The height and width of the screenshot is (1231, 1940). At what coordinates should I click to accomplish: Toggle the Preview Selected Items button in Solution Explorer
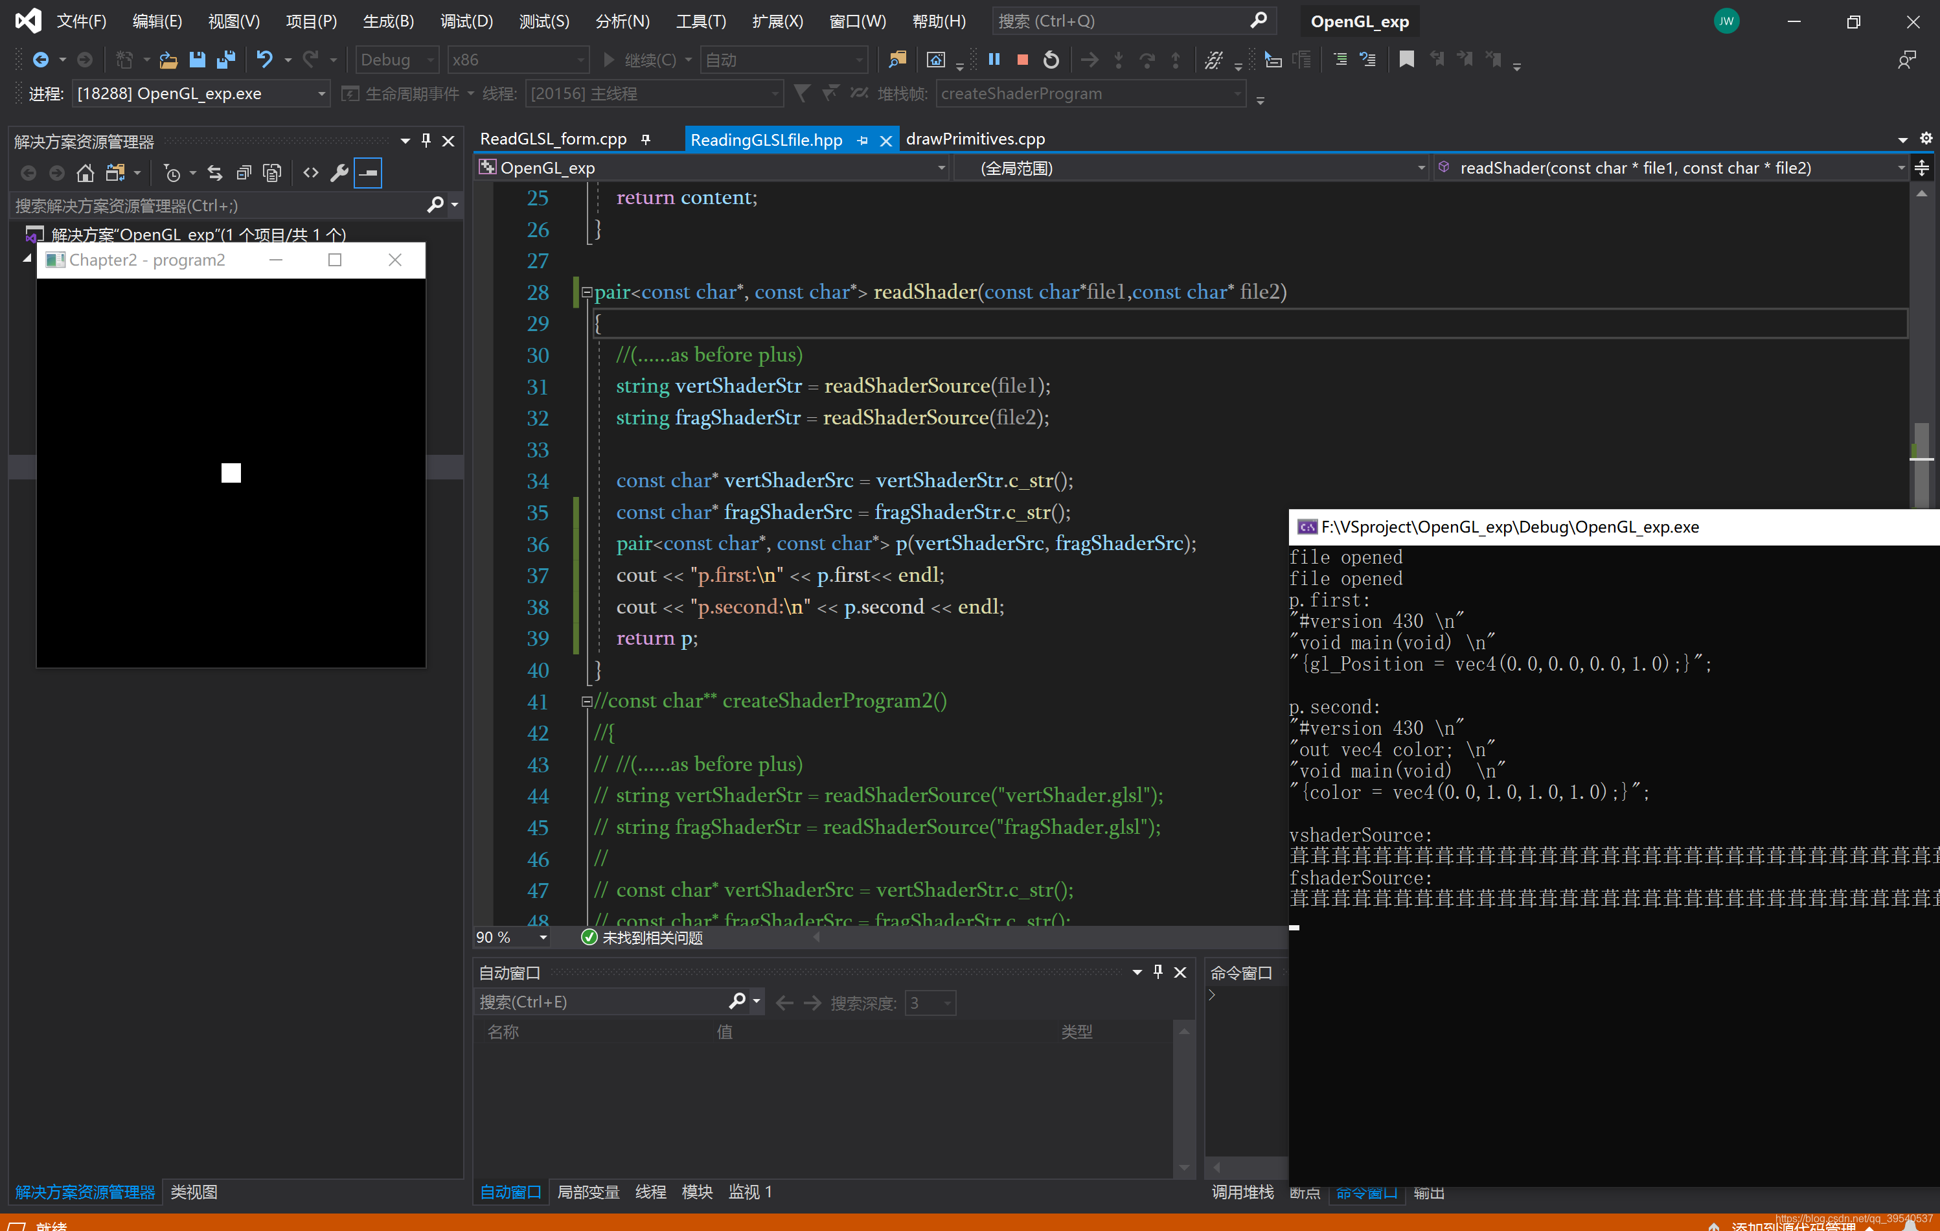point(368,172)
